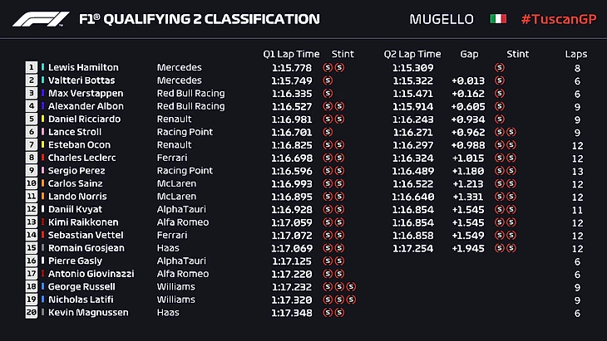Click Gasly's Q1 stint tyre icon
Viewport: 607px width, 341px height.
328,261
